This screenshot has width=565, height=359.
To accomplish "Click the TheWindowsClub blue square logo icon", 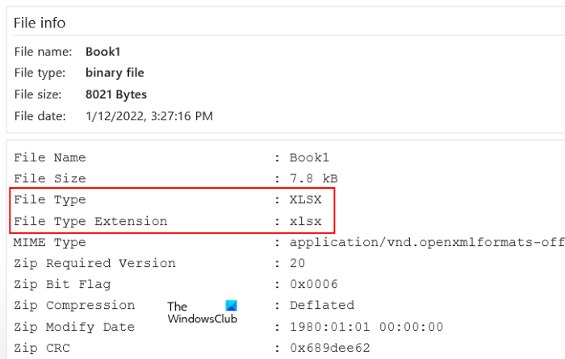I will click(x=232, y=307).
